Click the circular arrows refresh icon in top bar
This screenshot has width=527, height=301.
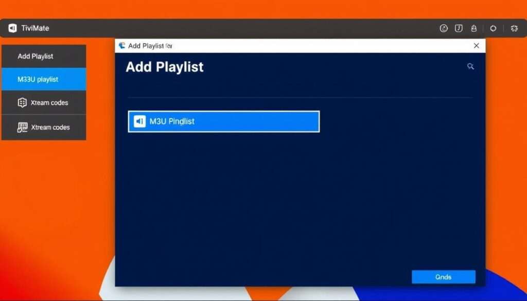click(x=493, y=28)
